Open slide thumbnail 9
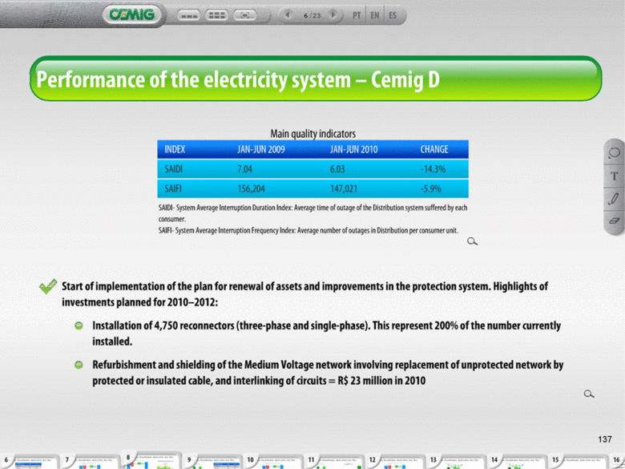Screen dimensions: 625x469 click(x=213, y=462)
